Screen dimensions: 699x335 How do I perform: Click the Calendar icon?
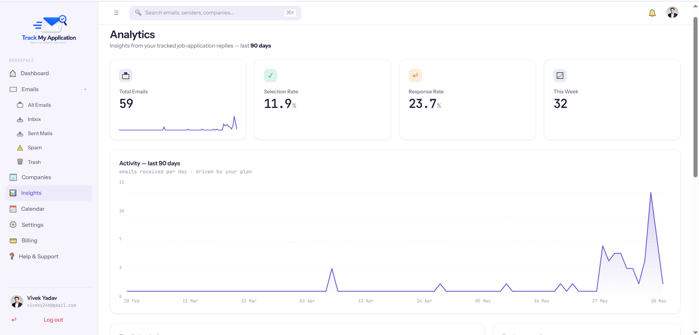[x=13, y=209]
